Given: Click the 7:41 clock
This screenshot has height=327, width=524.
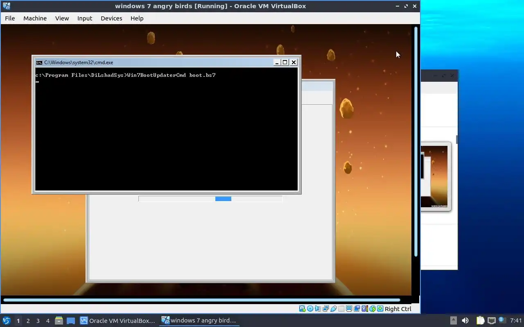Looking at the screenshot, I should coord(516,320).
